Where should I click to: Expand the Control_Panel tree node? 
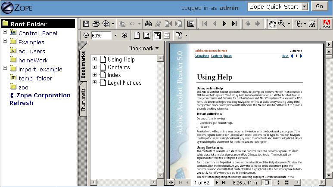point(5,31)
